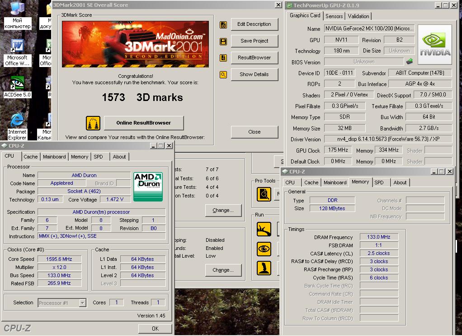
Task: Click CPU-Z processor window title icon
Action: (x=5, y=145)
